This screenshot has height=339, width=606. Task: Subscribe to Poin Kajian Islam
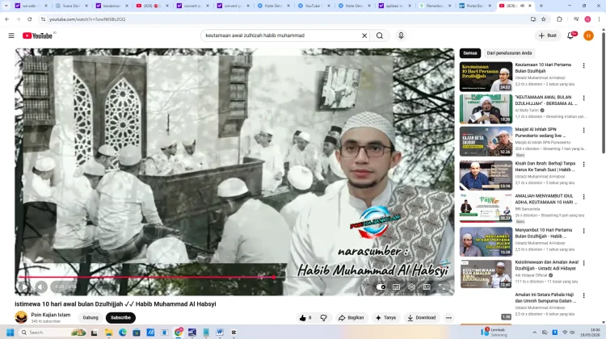[120, 318]
